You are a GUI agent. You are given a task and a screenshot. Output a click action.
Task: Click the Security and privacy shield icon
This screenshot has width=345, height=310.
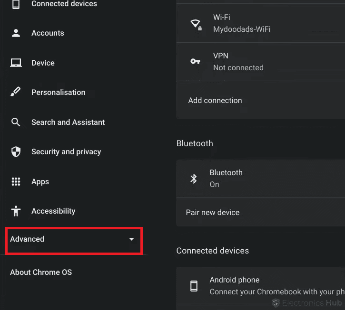pos(16,151)
